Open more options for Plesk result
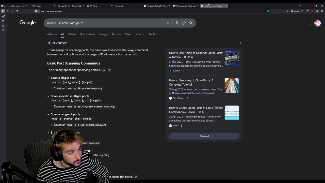 tap(181, 126)
